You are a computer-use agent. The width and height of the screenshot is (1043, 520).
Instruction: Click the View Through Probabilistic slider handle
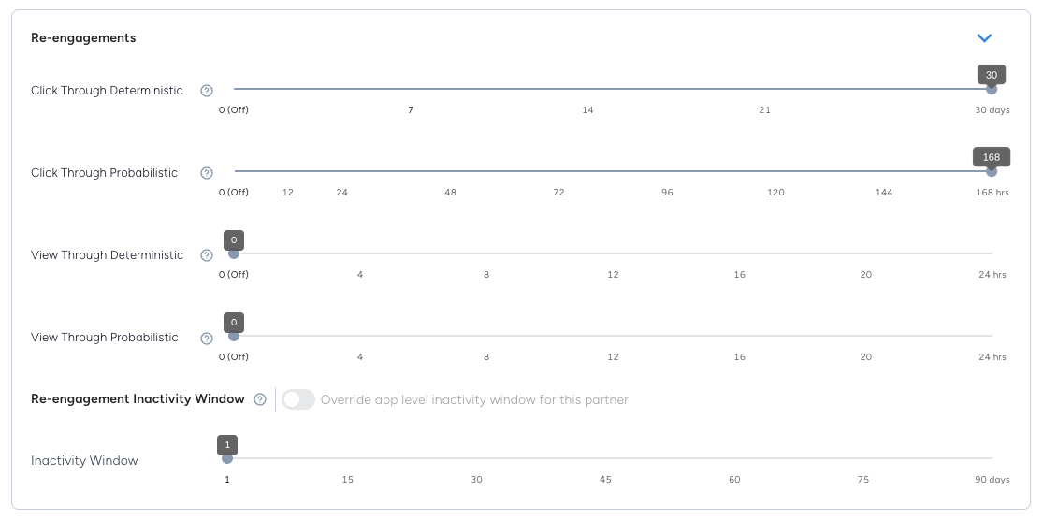(234, 336)
